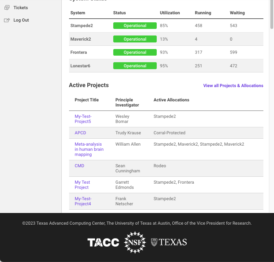Open Meta-analysis in human brain mapping project
The width and height of the screenshot is (274, 262).
89,149
